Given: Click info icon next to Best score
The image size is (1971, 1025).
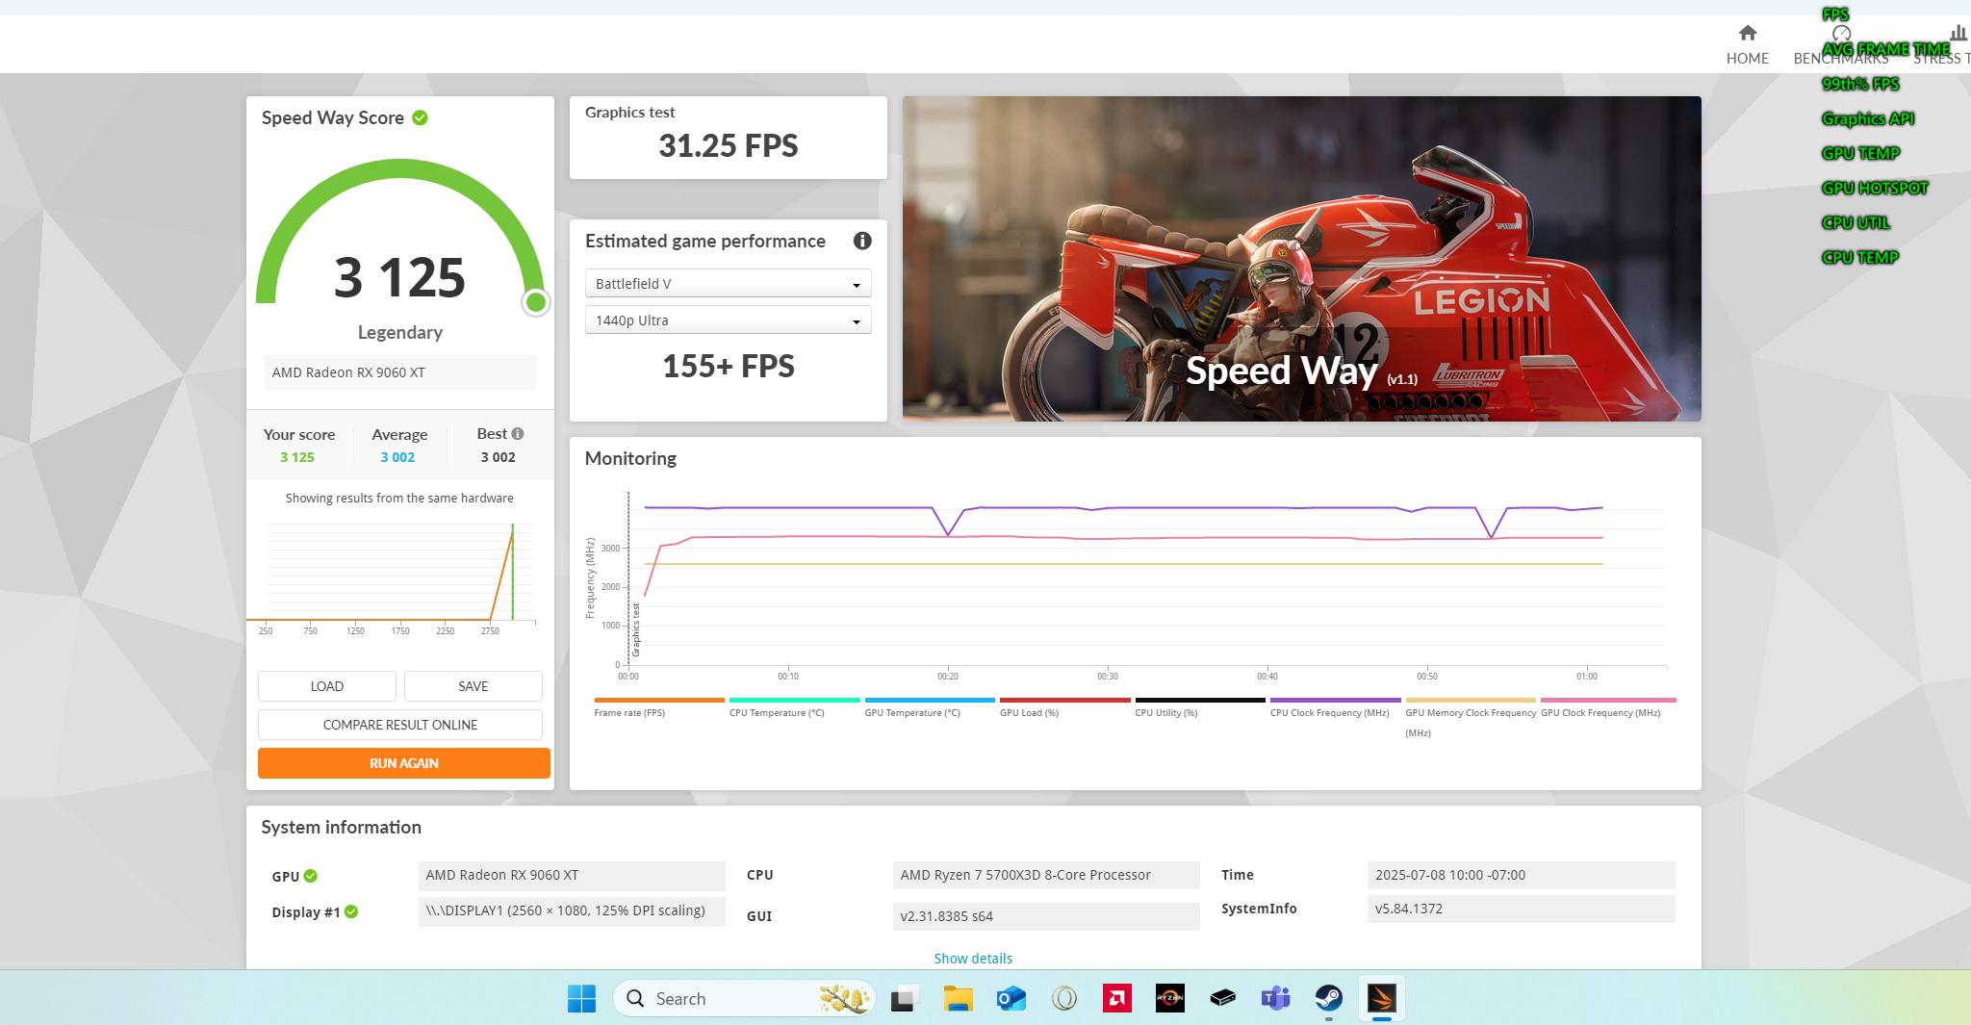Looking at the screenshot, I should 518,434.
